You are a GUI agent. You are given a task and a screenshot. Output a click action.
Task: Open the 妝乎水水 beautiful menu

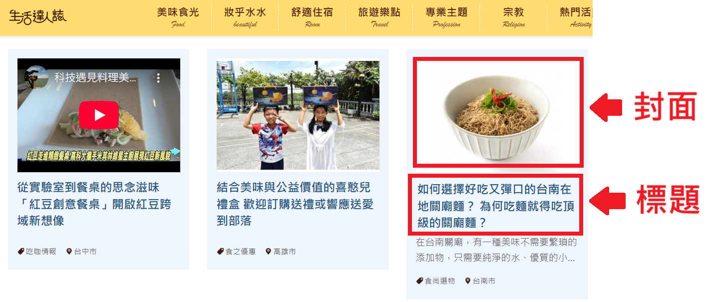[245, 17]
